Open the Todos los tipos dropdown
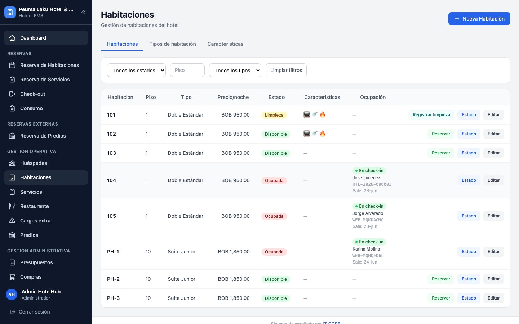519x324 pixels. coord(235,70)
